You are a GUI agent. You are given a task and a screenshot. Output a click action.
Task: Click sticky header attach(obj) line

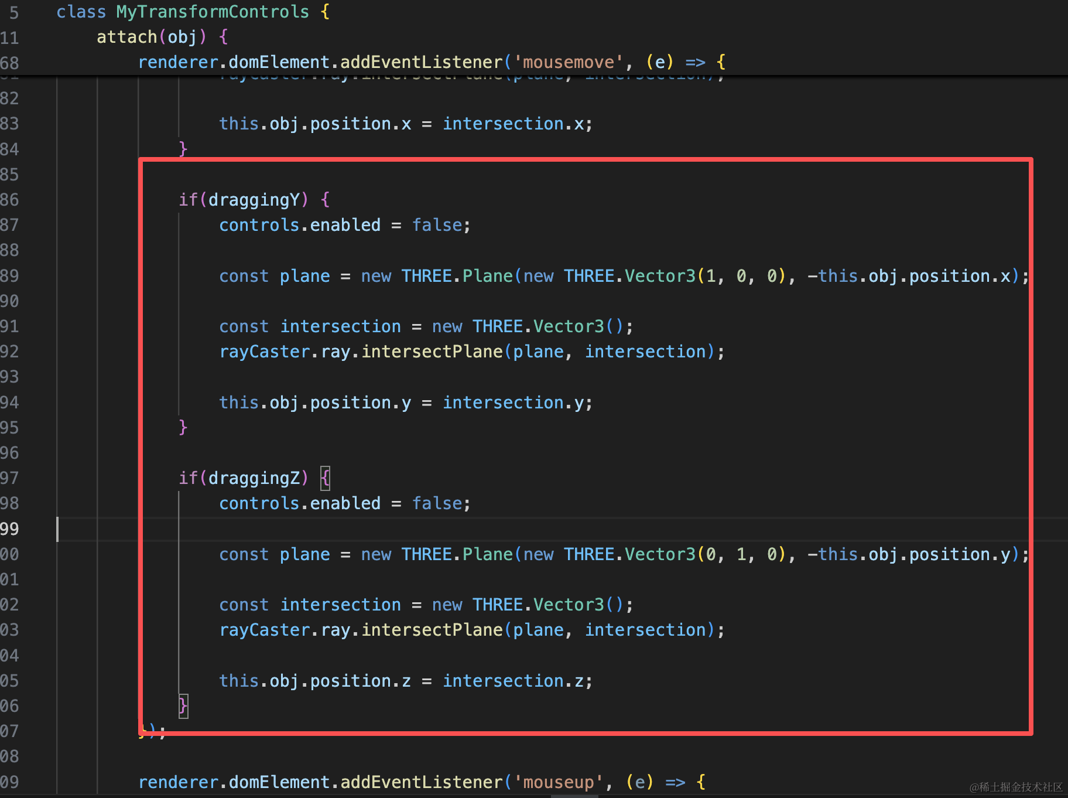click(162, 37)
